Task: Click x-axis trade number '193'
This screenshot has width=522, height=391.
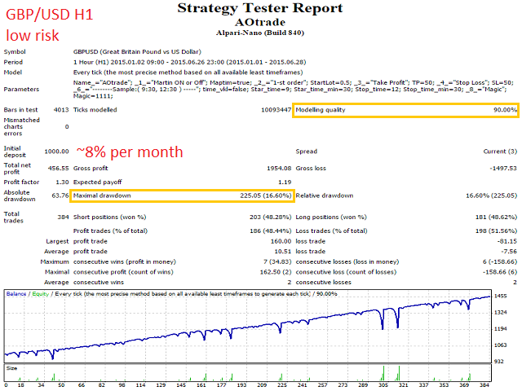Action: [241, 384]
